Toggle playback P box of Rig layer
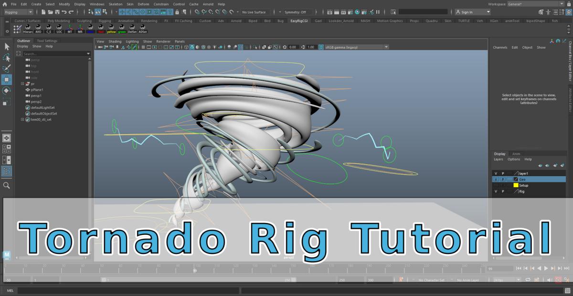Viewport: 573px width, 296px height. pos(502,191)
